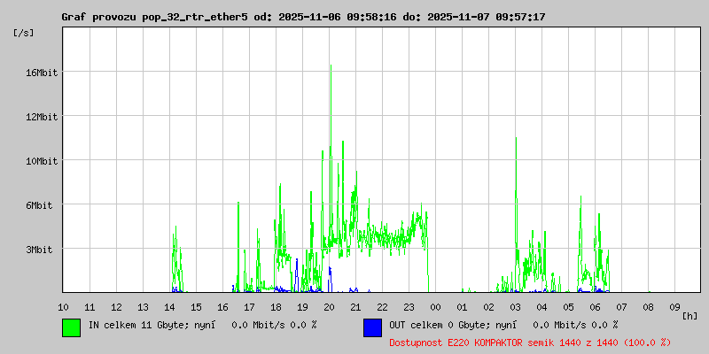Click the graph title text pop_32_rtr_ether5
This screenshot has width=709, height=354.
(195, 17)
